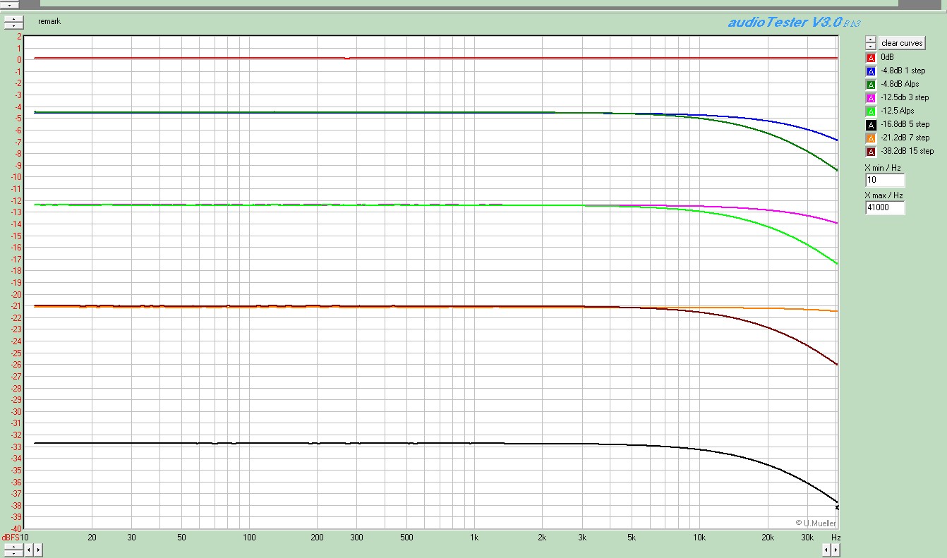947x558 pixels.
Task: Click the -4.8dB Alps label
Action: pos(900,84)
